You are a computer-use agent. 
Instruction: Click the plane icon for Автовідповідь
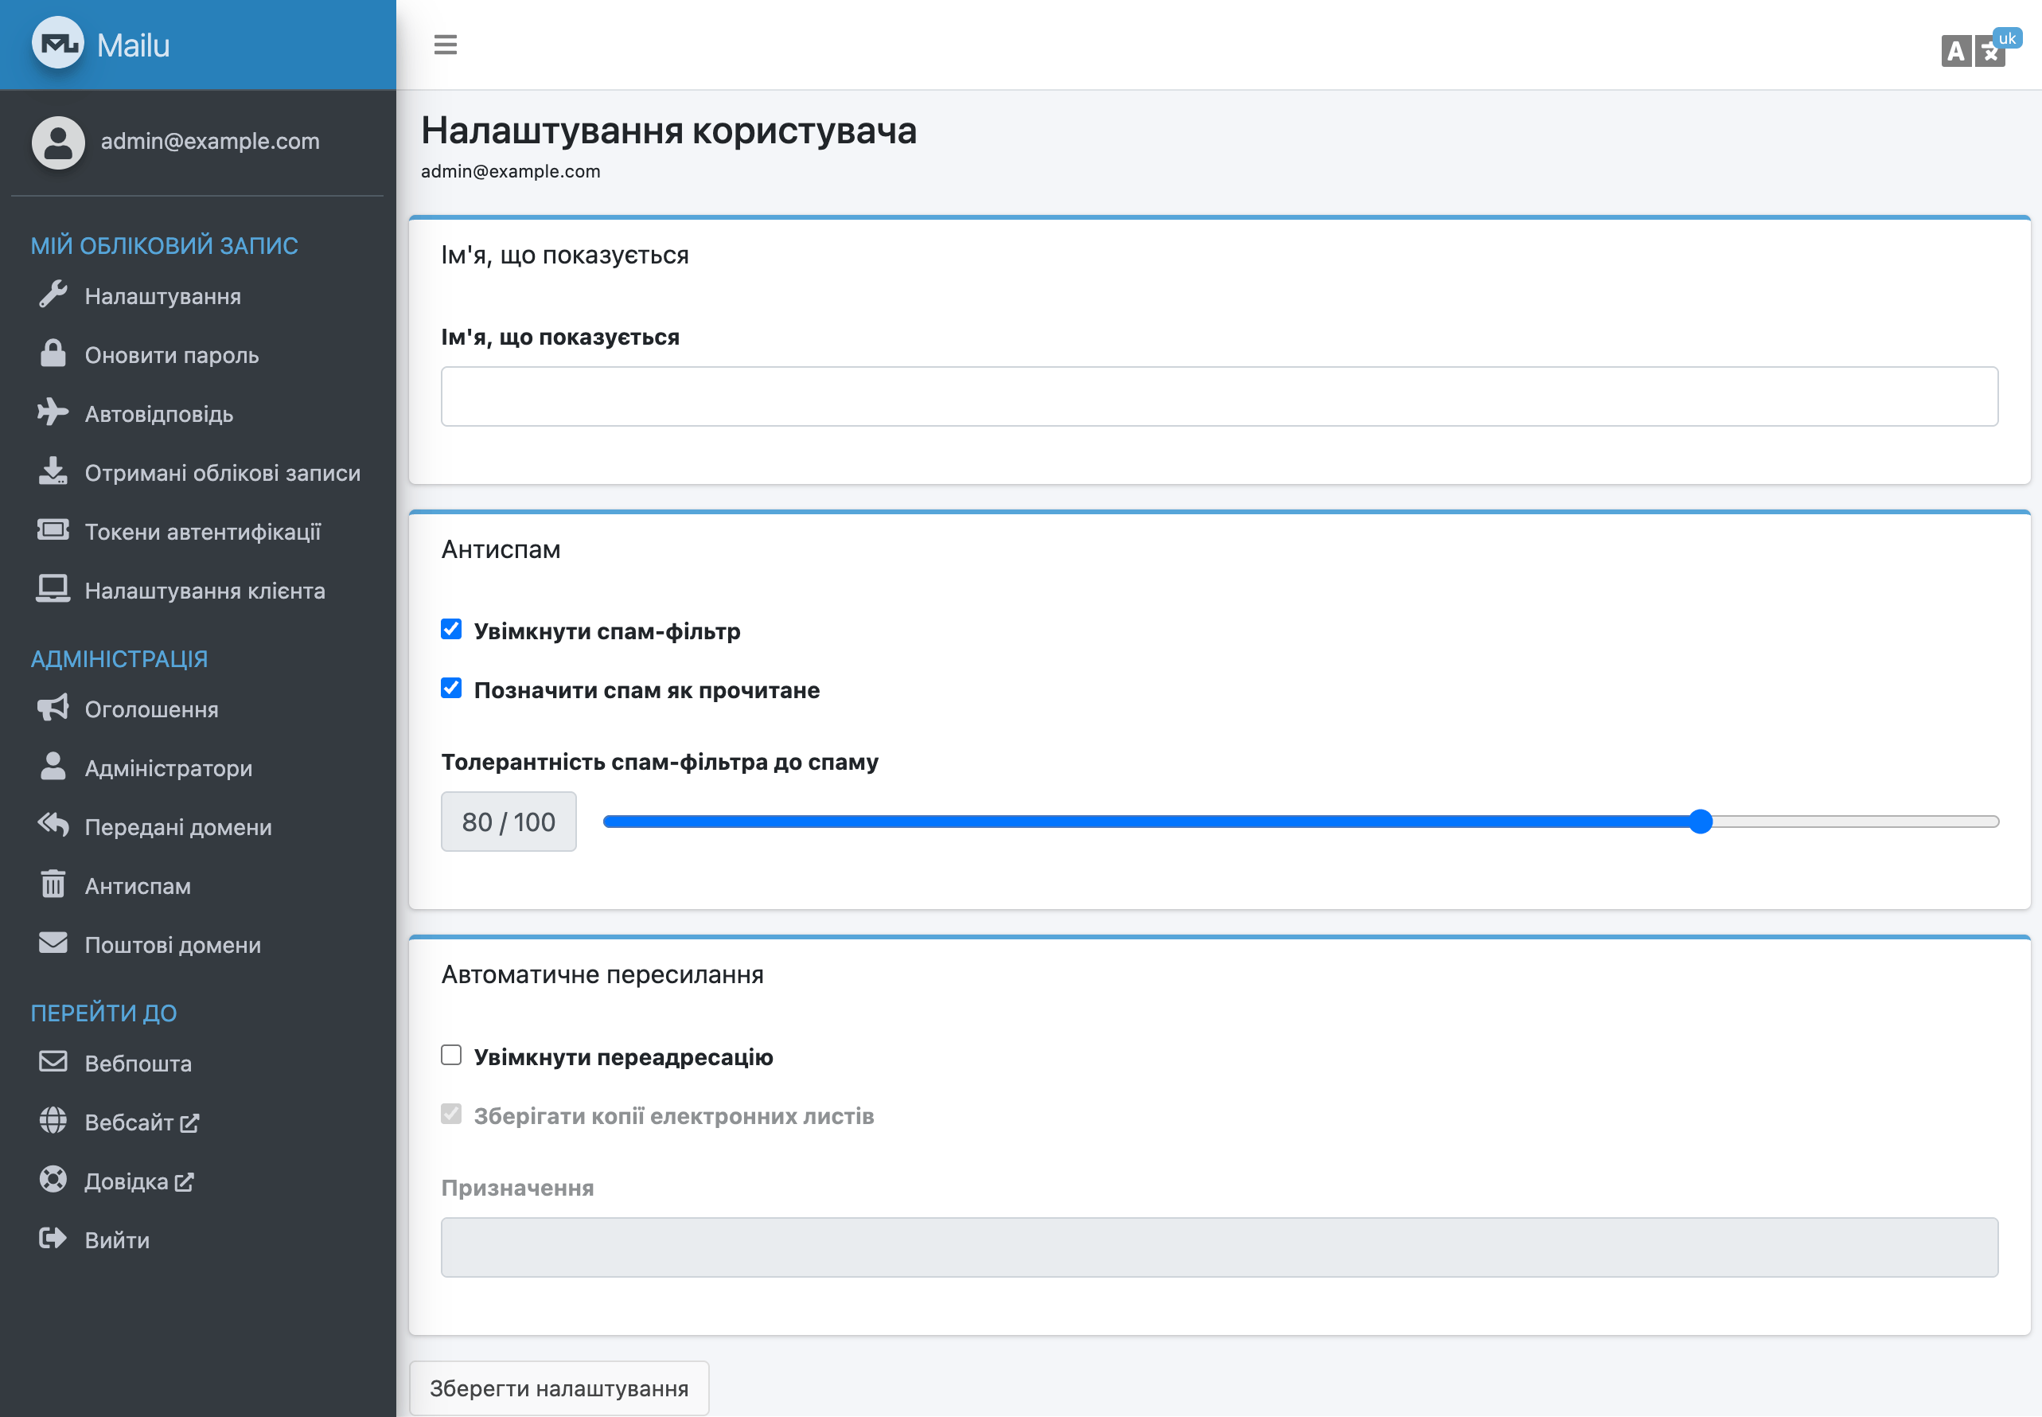(53, 413)
